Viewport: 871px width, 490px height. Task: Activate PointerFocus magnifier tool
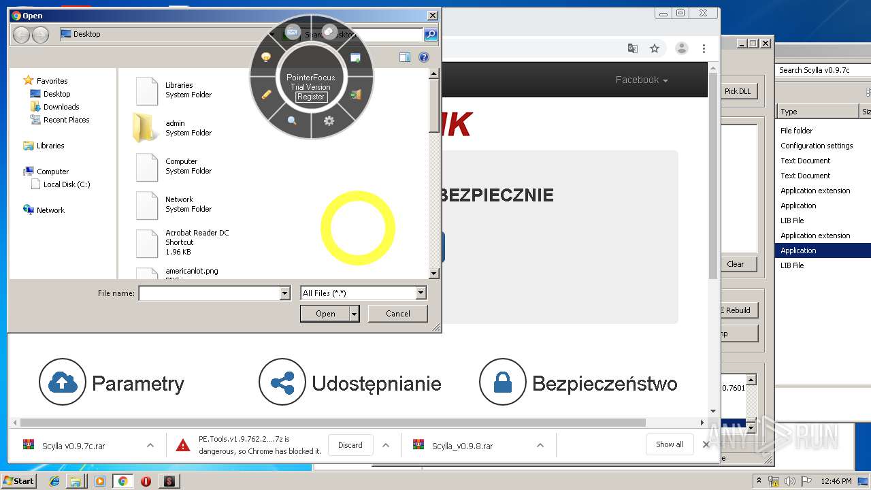[292, 120]
